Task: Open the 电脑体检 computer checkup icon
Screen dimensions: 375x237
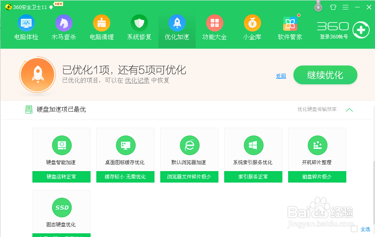Action: click(x=26, y=23)
